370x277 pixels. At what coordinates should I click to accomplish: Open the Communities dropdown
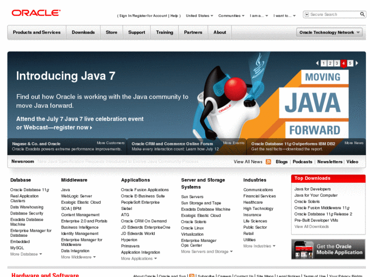point(231,16)
